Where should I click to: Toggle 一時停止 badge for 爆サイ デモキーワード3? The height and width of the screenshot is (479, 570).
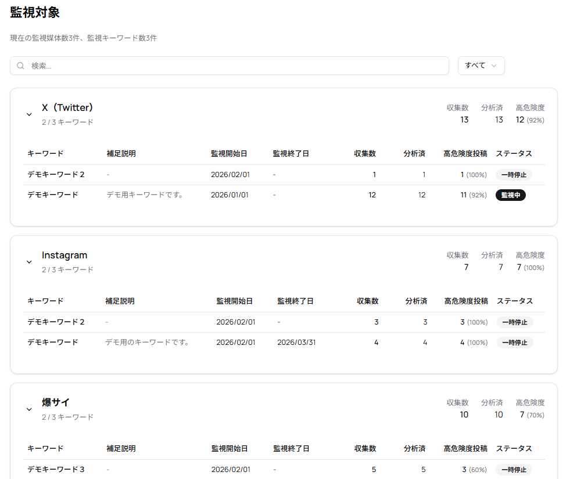click(x=514, y=470)
